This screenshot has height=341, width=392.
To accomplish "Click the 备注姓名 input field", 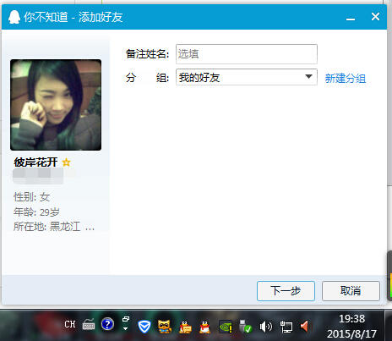I will (247, 54).
